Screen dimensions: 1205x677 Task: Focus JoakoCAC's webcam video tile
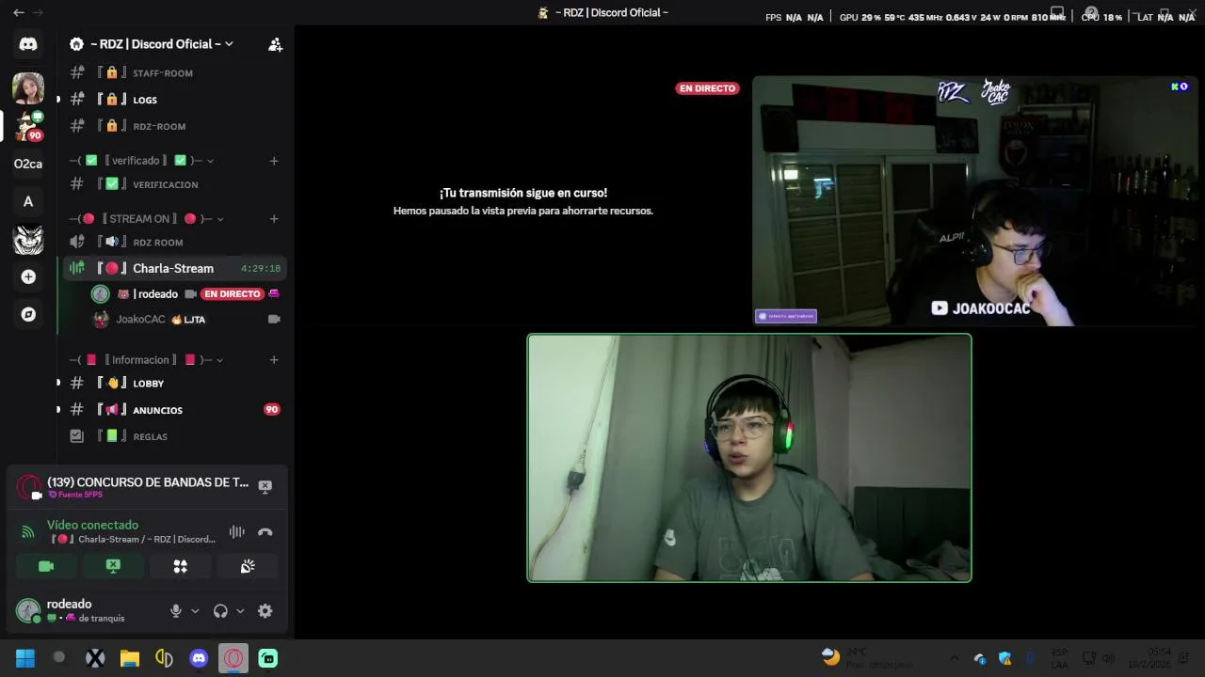click(975, 201)
